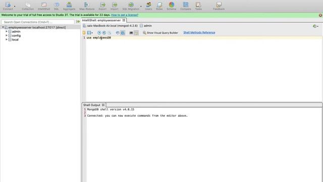The height and width of the screenshot is (182, 323).
Task: Click the 'MongoDB shell version v4.0.15' output line
Action: [x=111, y=109]
